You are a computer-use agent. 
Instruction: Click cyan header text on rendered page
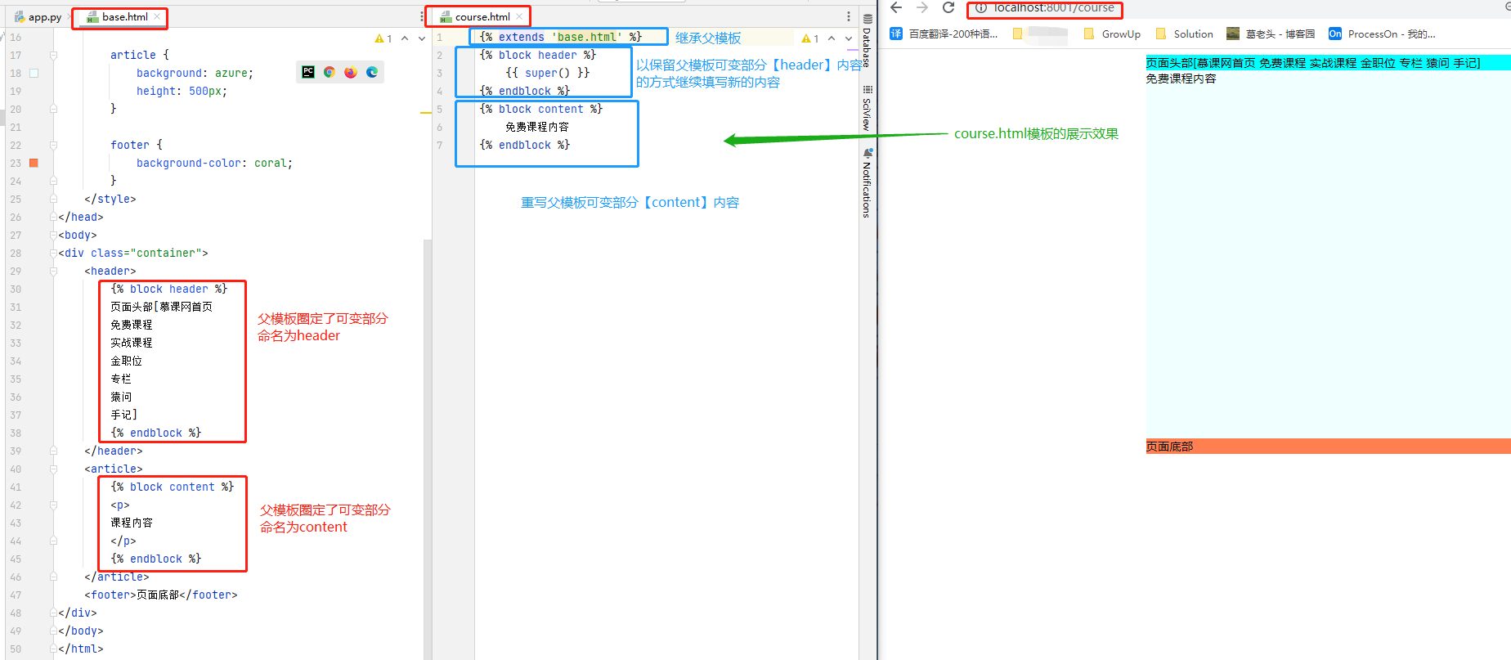pyautogui.click(x=1312, y=63)
